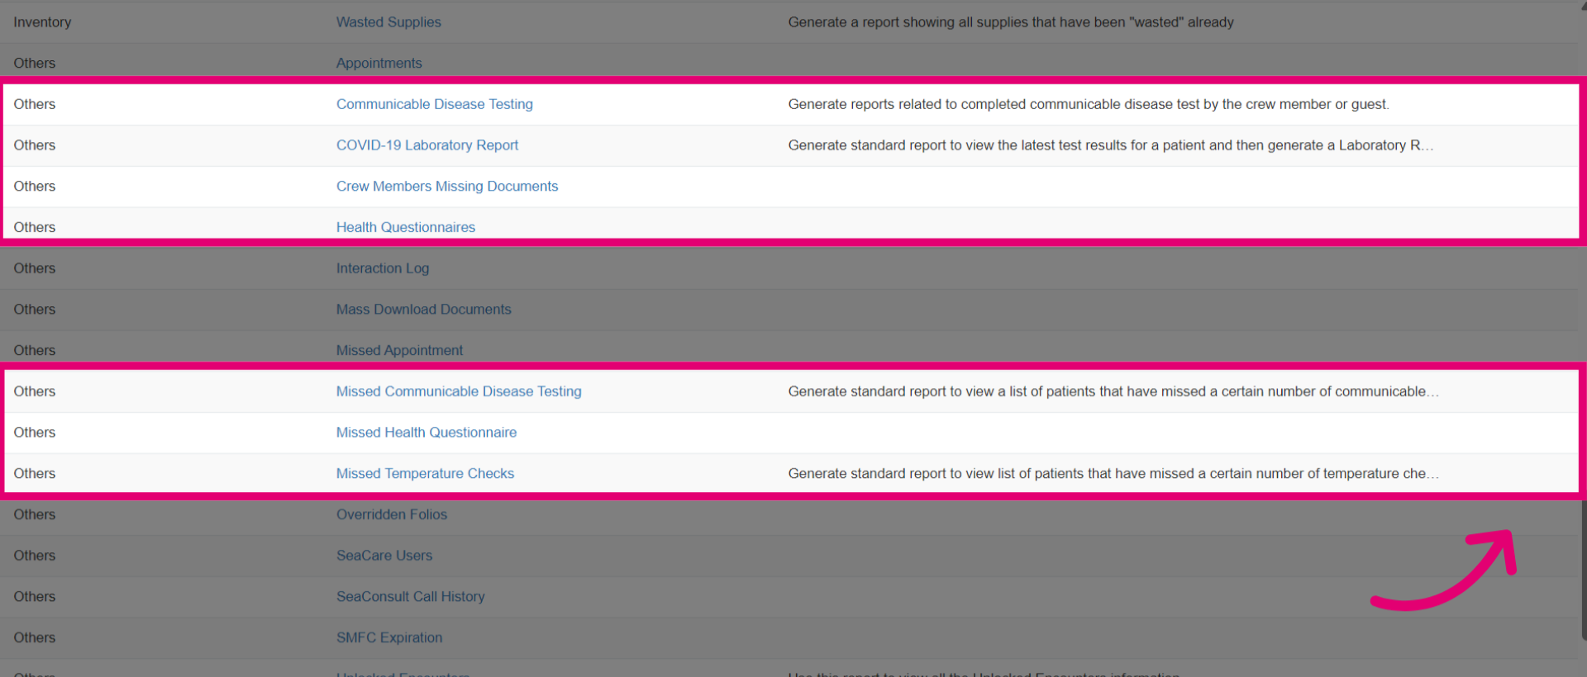This screenshot has width=1587, height=677.
Task: Click the Missed Temperature Checks description text
Action: pos(1113,474)
